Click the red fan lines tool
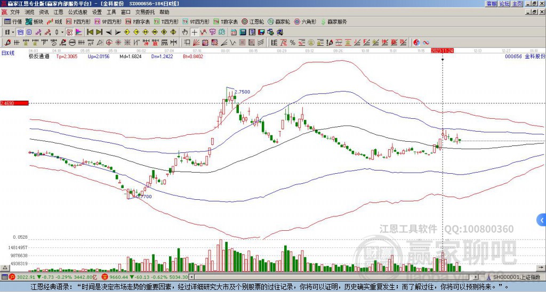Image resolution: width=546 pixels, height=292 pixels. pyautogui.click(x=196, y=43)
